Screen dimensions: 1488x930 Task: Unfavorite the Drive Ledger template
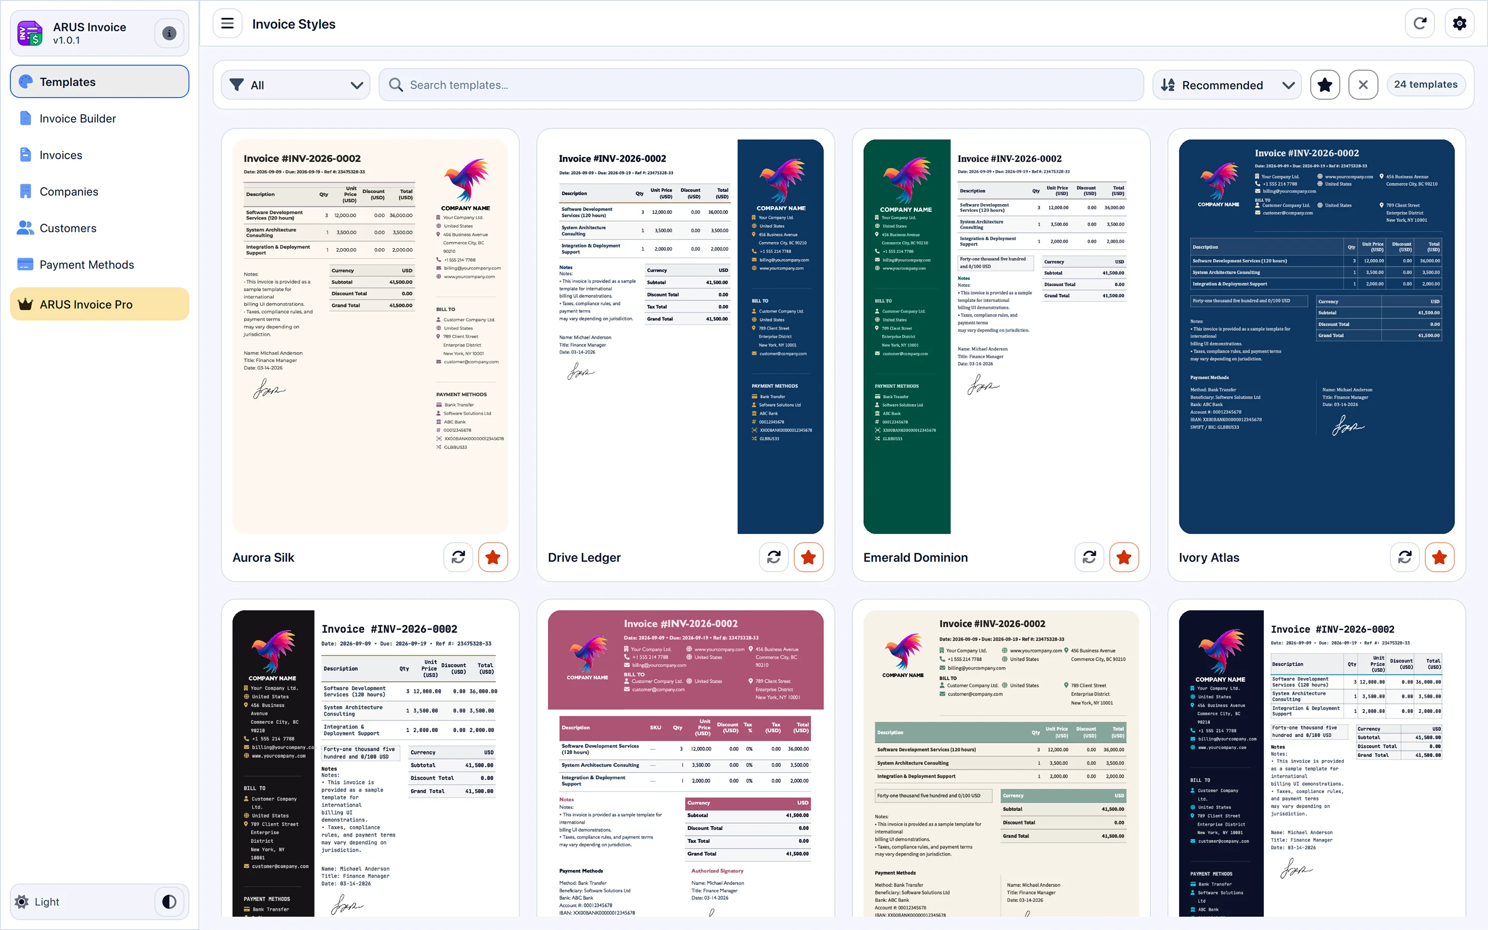click(x=809, y=557)
